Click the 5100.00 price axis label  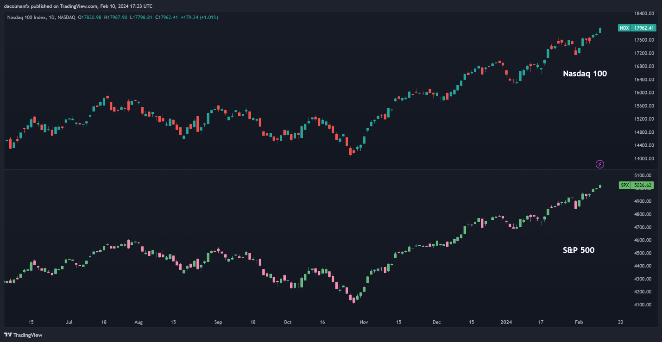tap(643, 175)
